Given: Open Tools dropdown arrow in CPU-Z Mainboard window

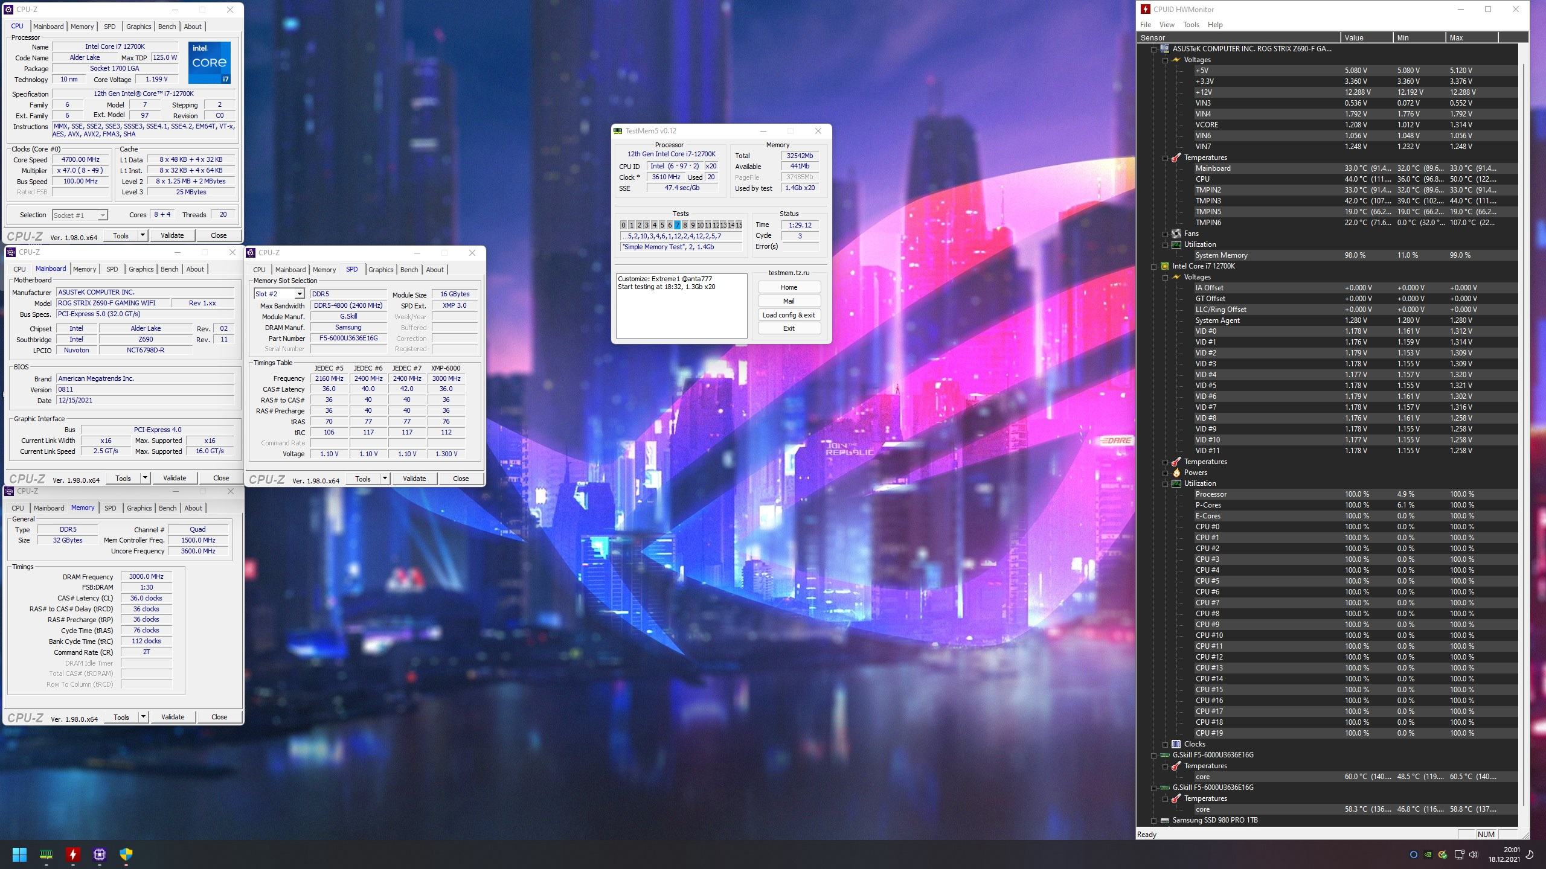Looking at the screenshot, I should click(145, 478).
